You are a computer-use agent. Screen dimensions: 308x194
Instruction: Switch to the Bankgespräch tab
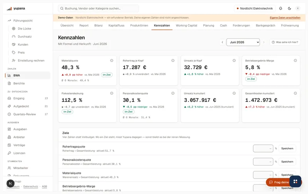[265, 25]
